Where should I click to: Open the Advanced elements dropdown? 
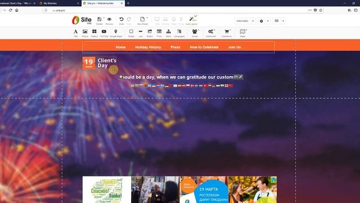coord(211,32)
